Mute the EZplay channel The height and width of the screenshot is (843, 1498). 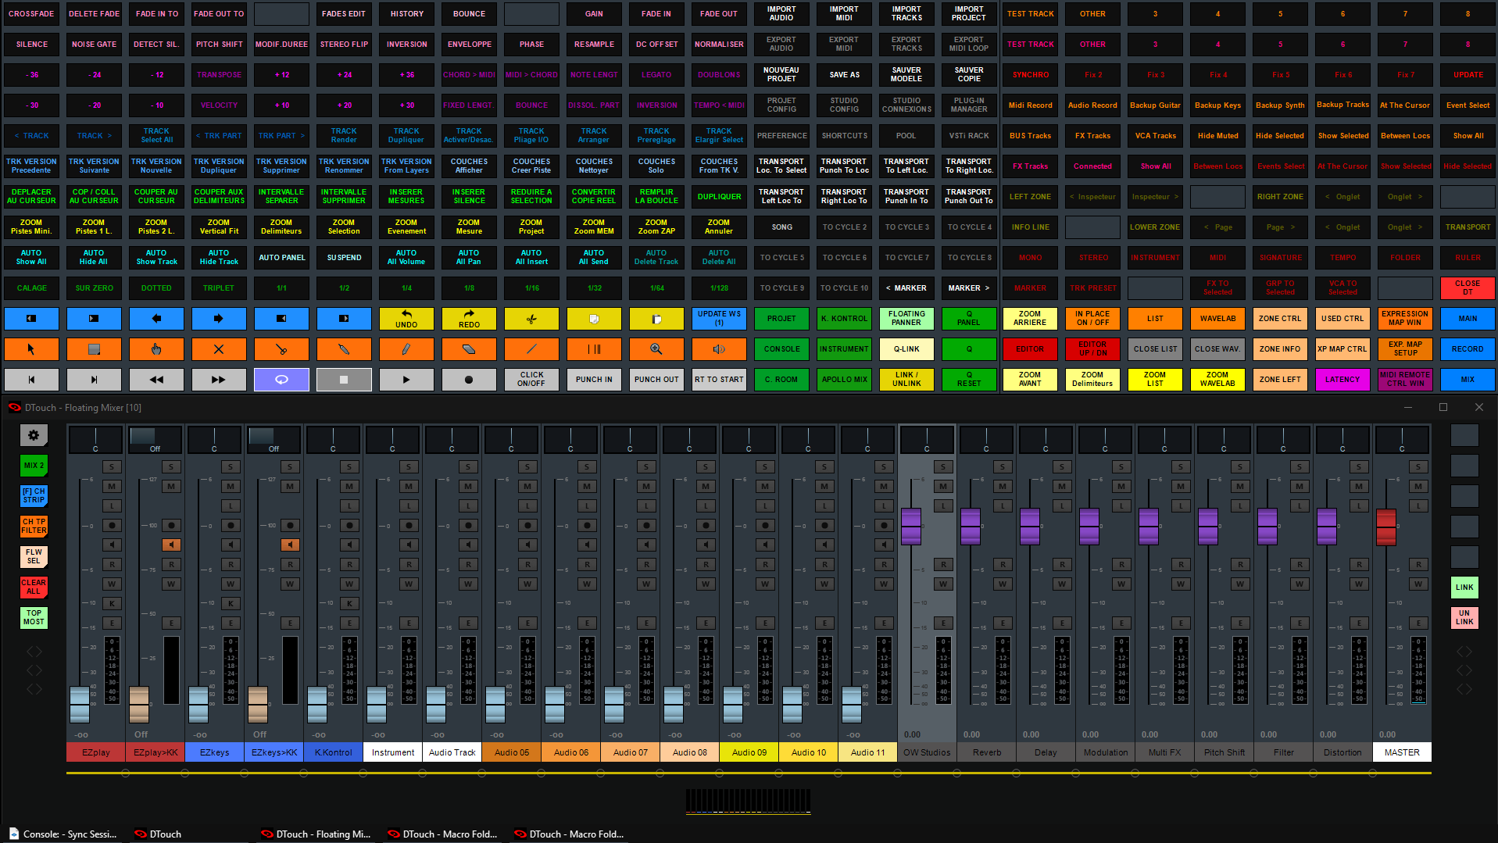click(112, 486)
